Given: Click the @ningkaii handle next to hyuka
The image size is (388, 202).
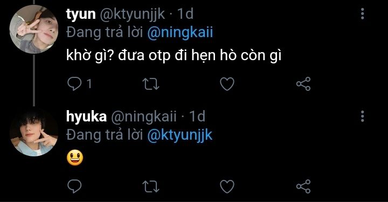Looking at the screenshot, I should [x=144, y=117].
